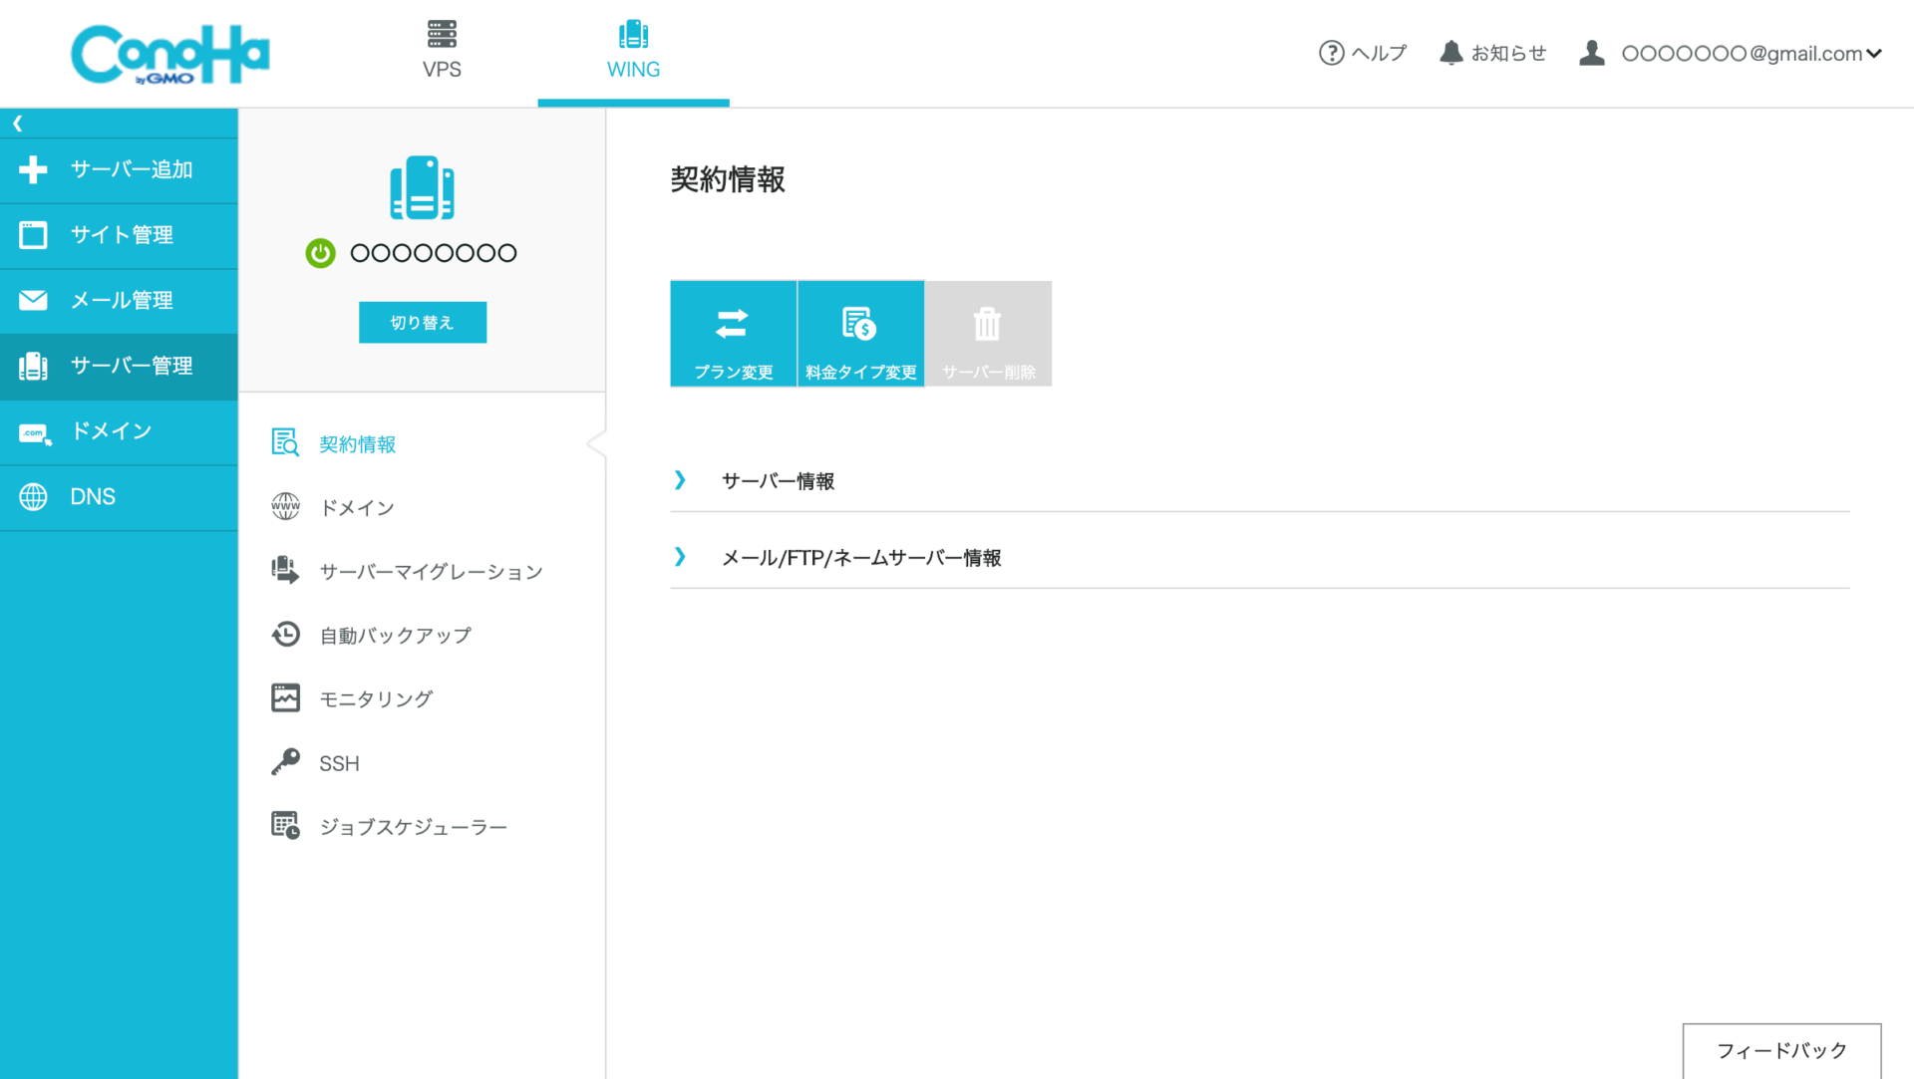Click the 切り替え server switch button
The width and height of the screenshot is (1914, 1079).
pos(423,323)
